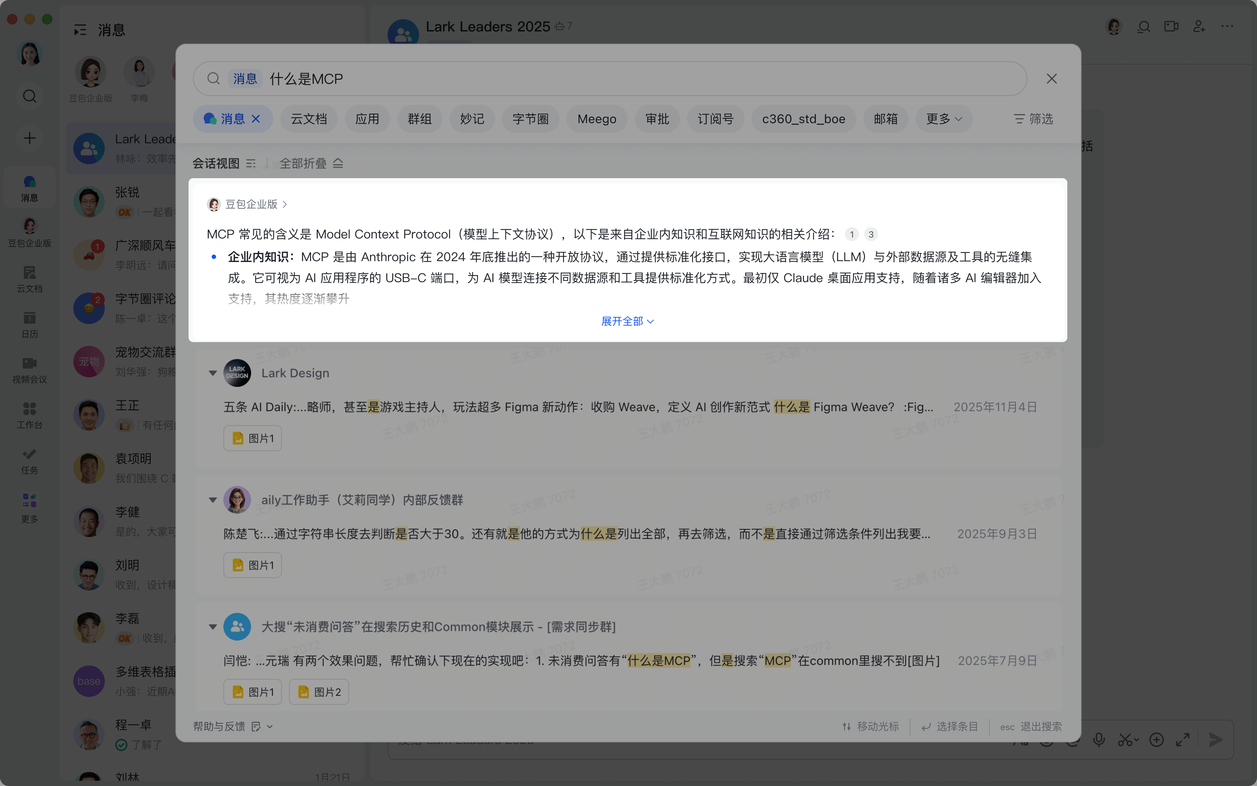Open 视频会议 in the sidebar
Viewport: 1257px width, 786px height.
tap(30, 370)
